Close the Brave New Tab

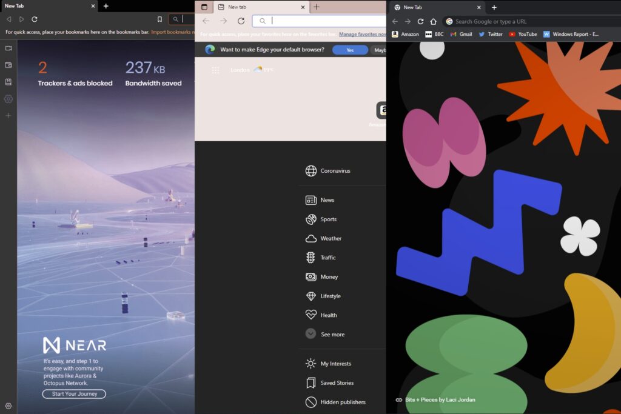coord(93,6)
